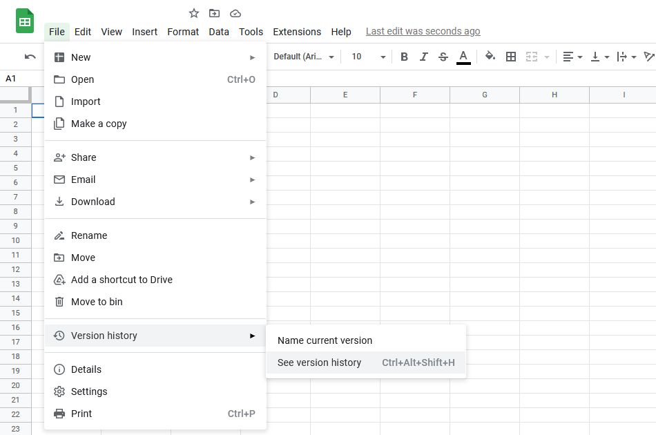Choose Name current version
Image resolution: width=656 pixels, height=435 pixels.
324,340
